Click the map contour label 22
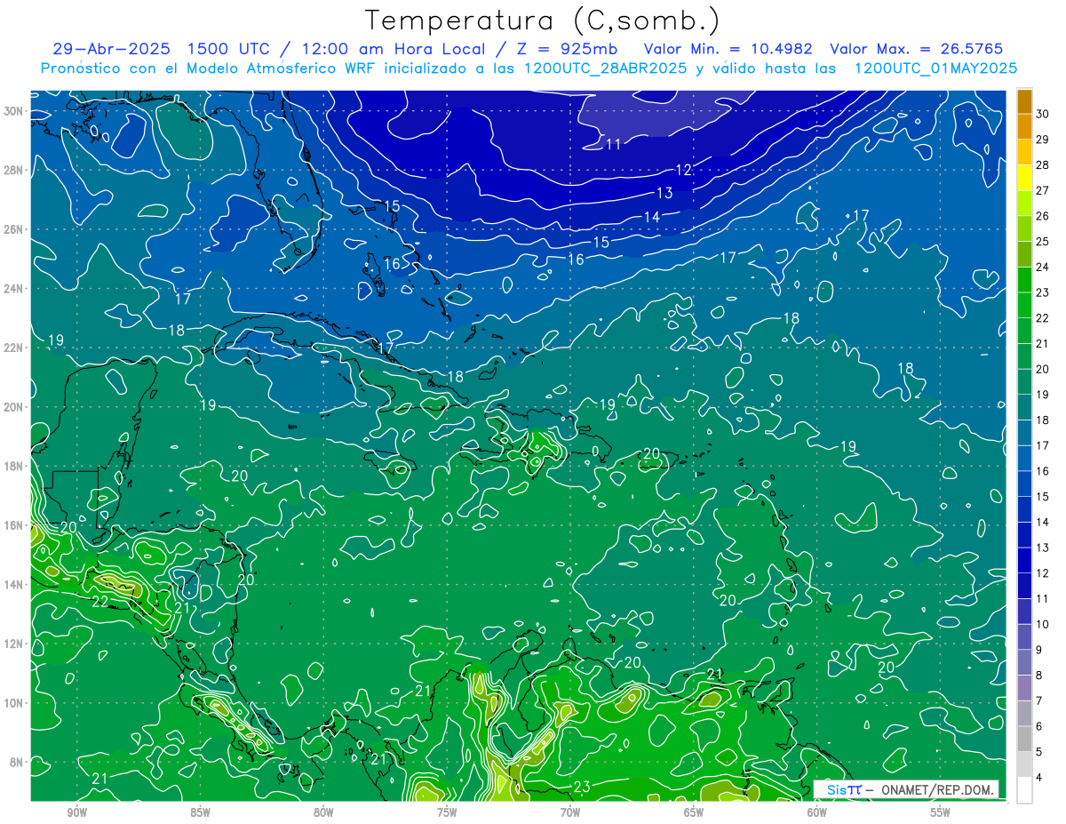Viewport: 1066px width, 824px height. (x=100, y=602)
